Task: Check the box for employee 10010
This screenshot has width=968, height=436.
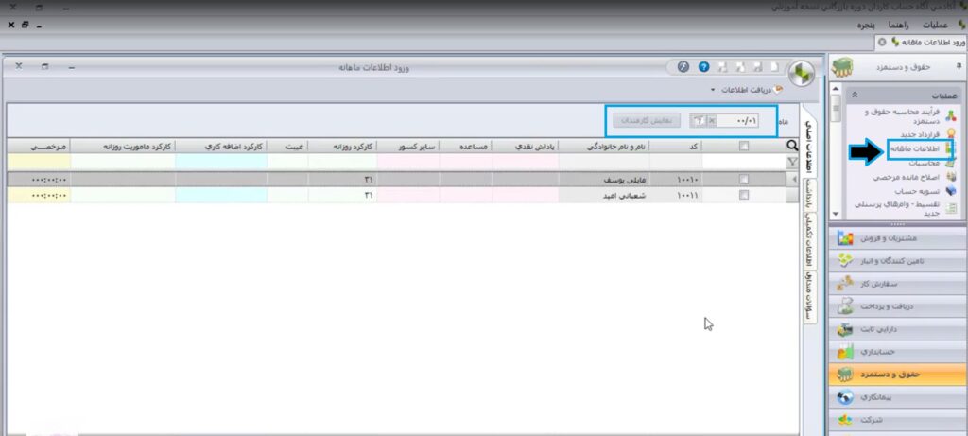Action: [x=744, y=179]
